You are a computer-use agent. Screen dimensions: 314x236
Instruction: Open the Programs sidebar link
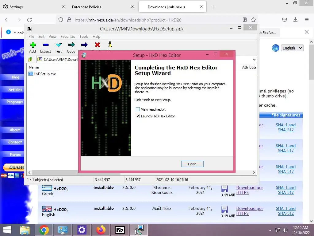click(x=15, y=102)
